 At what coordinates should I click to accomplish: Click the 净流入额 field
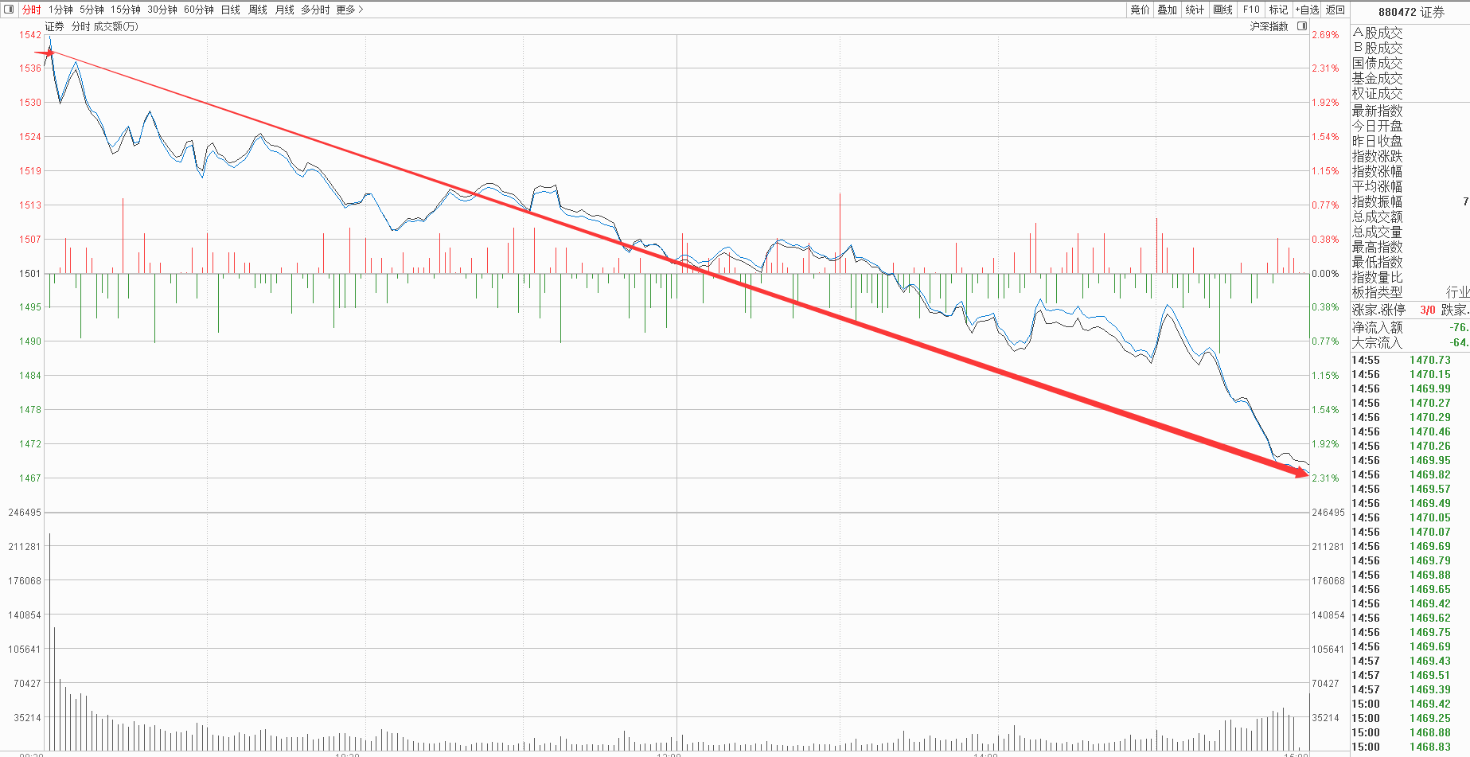(x=1377, y=327)
